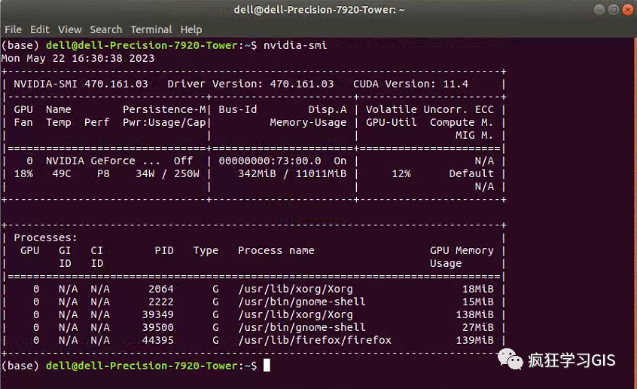Open the Terminal menu
Screen dimensions: 637x389
click(151, 29)
